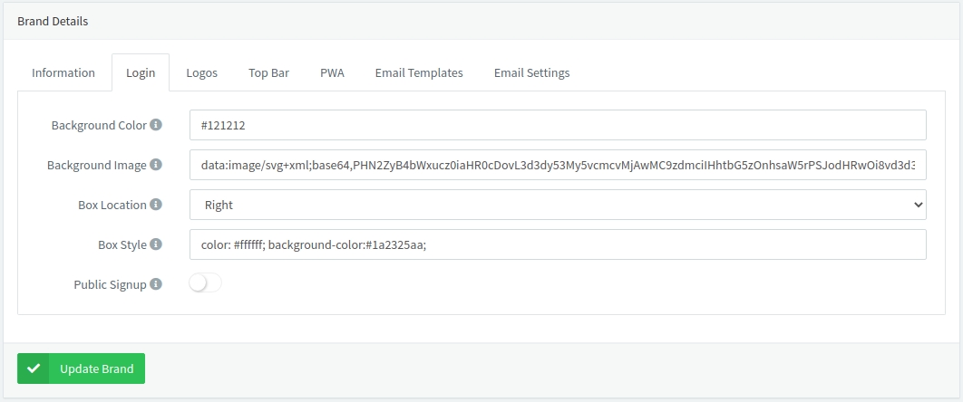The height and width of the screenshot is (402, 963).
Task: Click info icon beside Box Style
Action: point(156,244)
